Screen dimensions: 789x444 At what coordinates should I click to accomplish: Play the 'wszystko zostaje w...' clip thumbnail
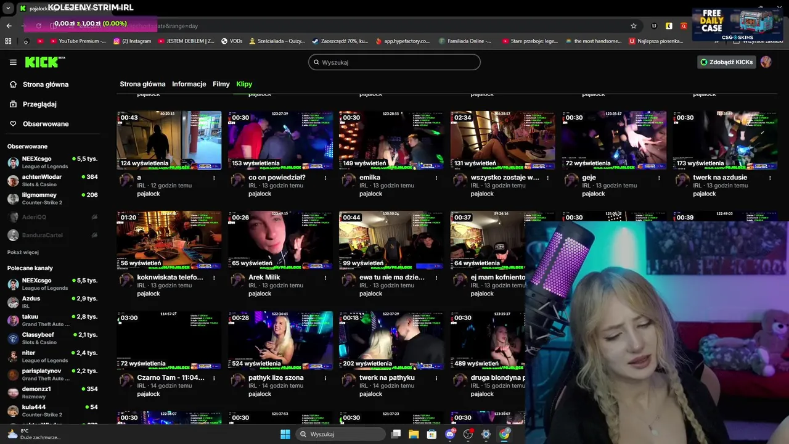pos(502,140)
